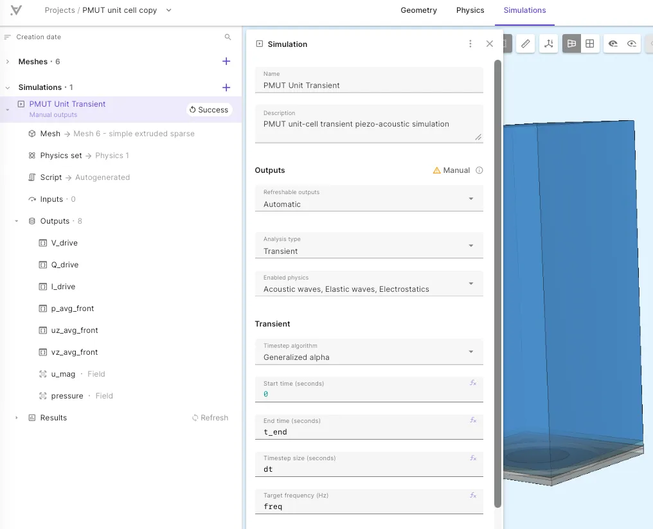653x529 pixels.
Task: Collapse the Simulations section
Action: click(x=8, y=87)
